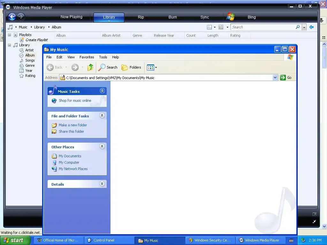Select Genre in Media Player library tree
This screenshot has height=245, width=327.
30,65
